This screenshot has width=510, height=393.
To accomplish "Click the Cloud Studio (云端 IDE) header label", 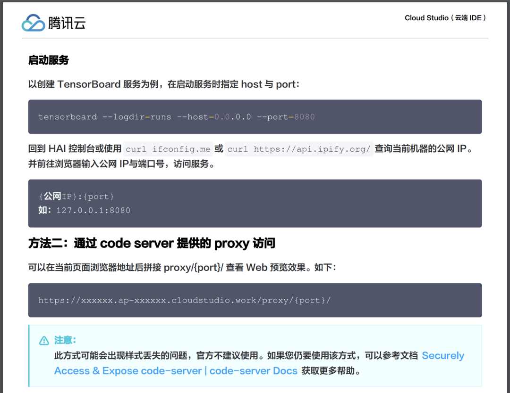I will tap(445, 18).
